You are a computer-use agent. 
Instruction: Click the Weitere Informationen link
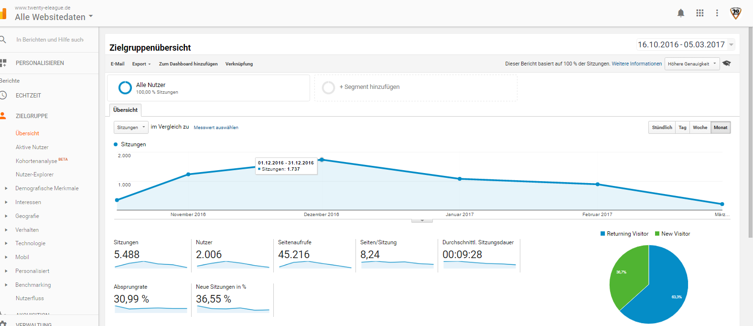[x=636, y=64]
